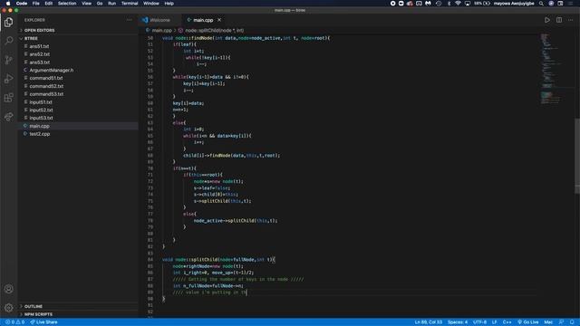Expand the Open Editors section
This screenshot has height=326, width=580.
78,30
